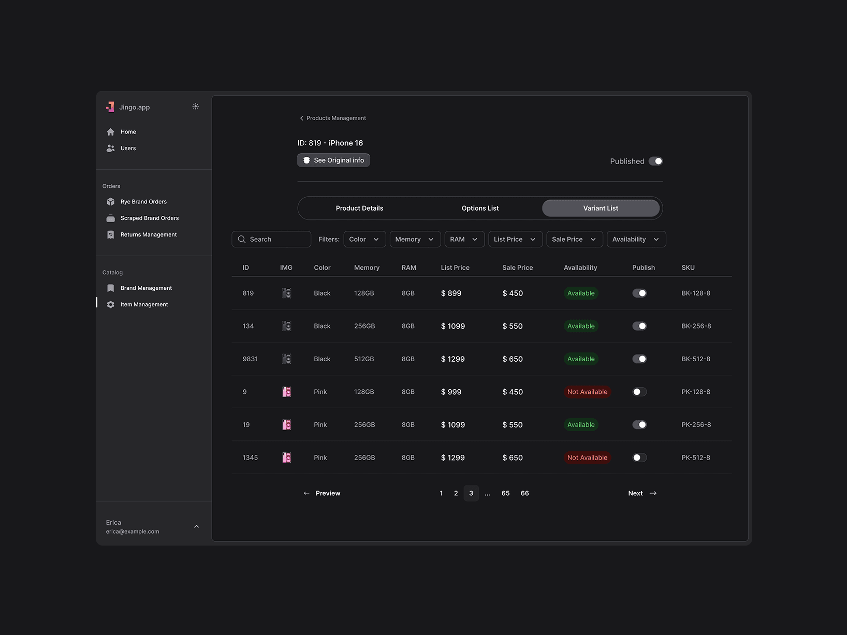Expand the Erica user account chevron
The height and width of the screenshot is (635, 847).
pos(196,527)
